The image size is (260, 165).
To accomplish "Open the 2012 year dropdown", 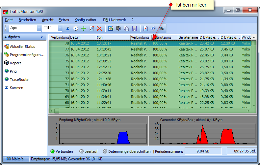I will (60, 28).
